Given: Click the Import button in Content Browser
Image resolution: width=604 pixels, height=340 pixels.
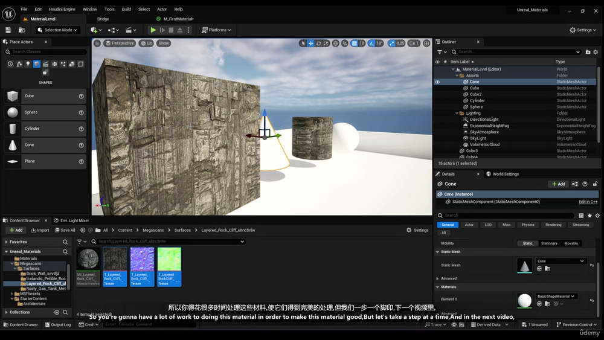Looking at the screenshot, I should pos(40,230).
